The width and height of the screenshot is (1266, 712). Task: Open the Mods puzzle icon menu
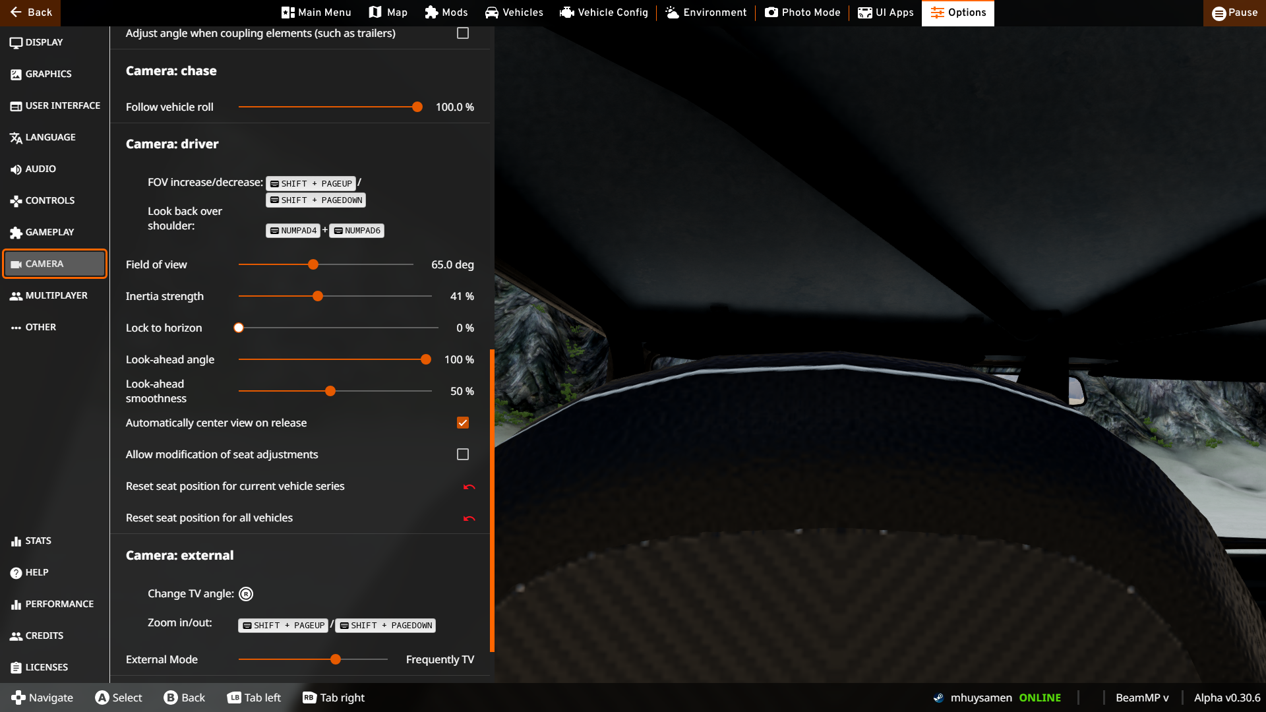(x=431, y=13)
